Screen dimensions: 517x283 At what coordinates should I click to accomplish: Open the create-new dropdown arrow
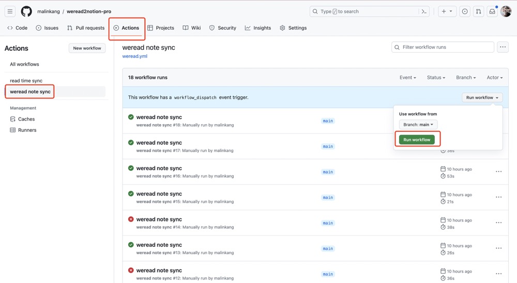tap(451, 11)
